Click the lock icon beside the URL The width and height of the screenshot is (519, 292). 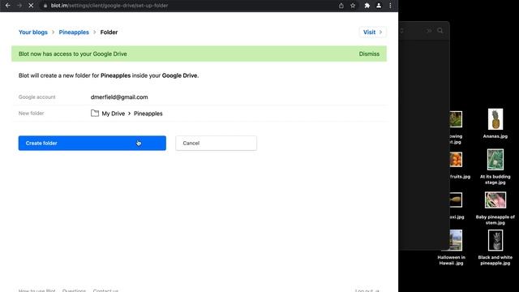point(45,6)
